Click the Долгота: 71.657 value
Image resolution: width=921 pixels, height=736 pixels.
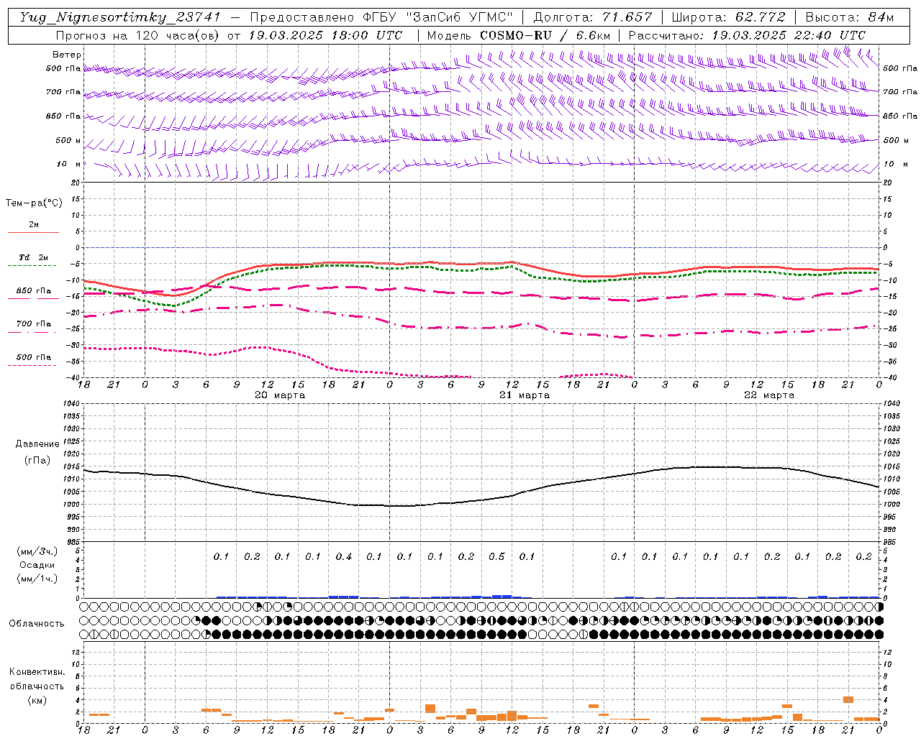pyautogui.click(x=593, y=17)
